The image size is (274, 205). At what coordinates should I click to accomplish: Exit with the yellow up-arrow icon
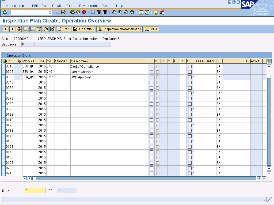click(x=78, y=12)
